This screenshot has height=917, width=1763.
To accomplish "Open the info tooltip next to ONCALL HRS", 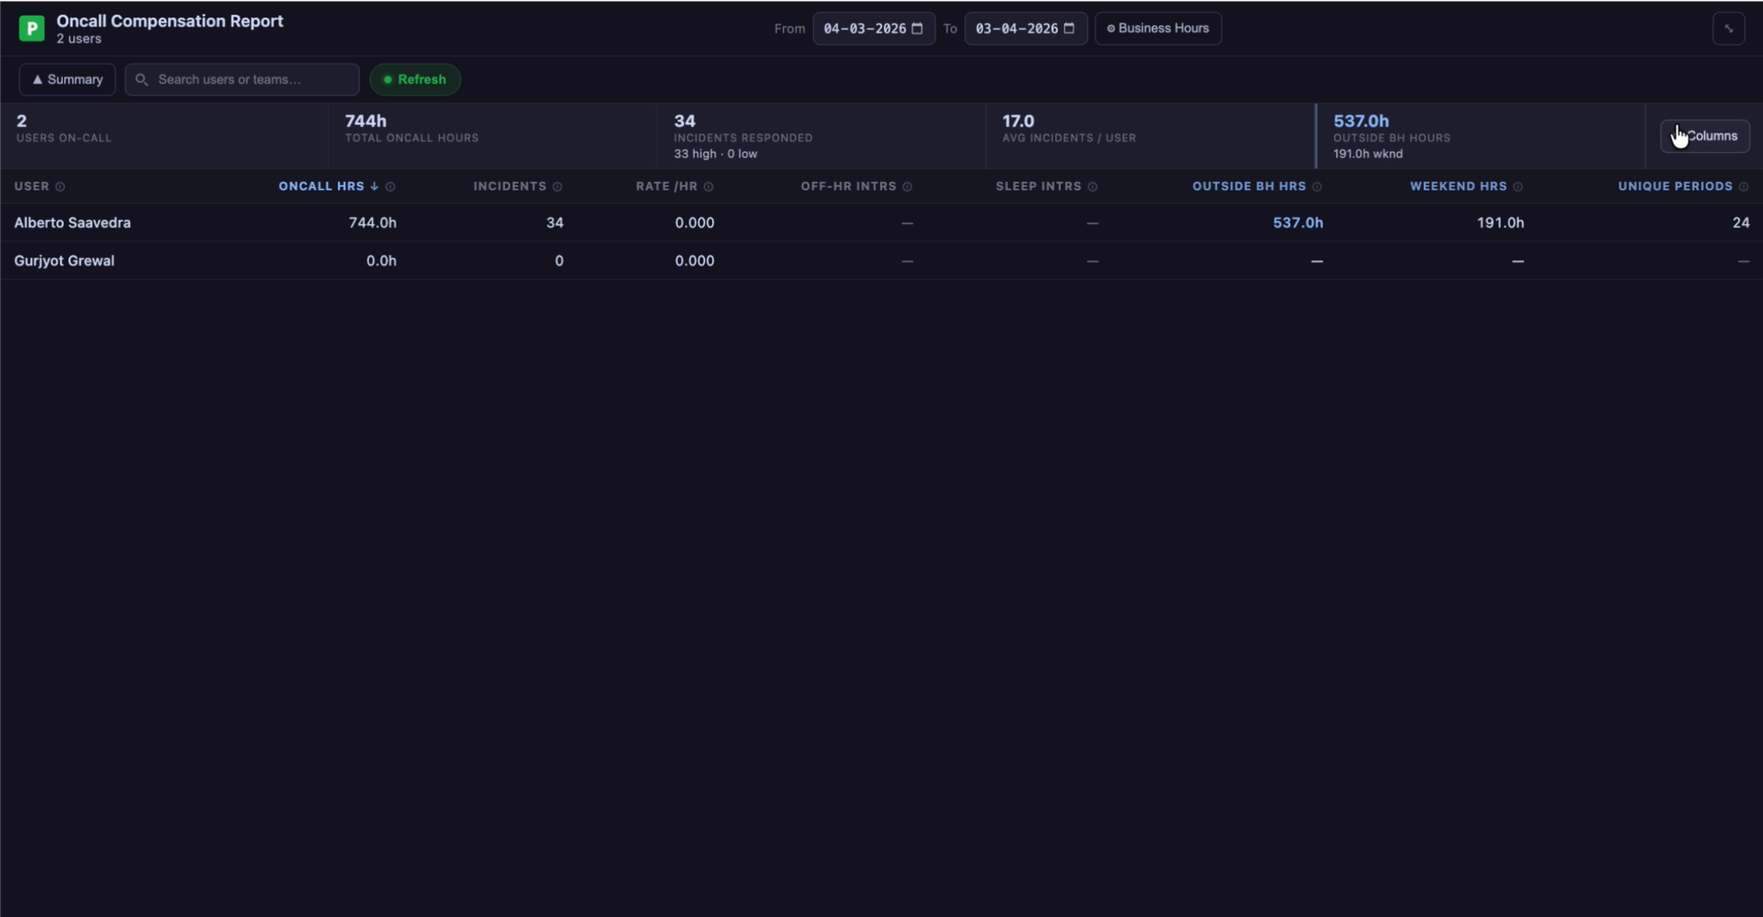I will pos(390,186).
